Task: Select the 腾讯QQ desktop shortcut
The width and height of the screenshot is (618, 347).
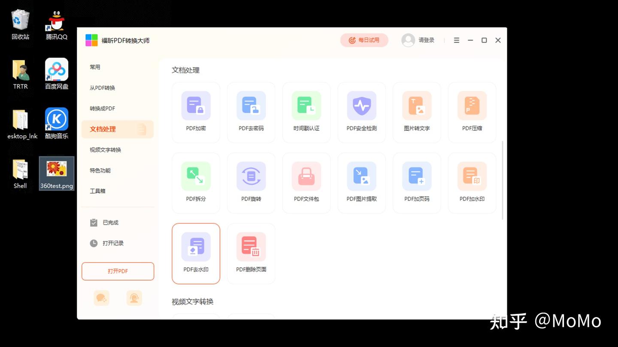Action: pyautogui.click(x=57, y=25)
